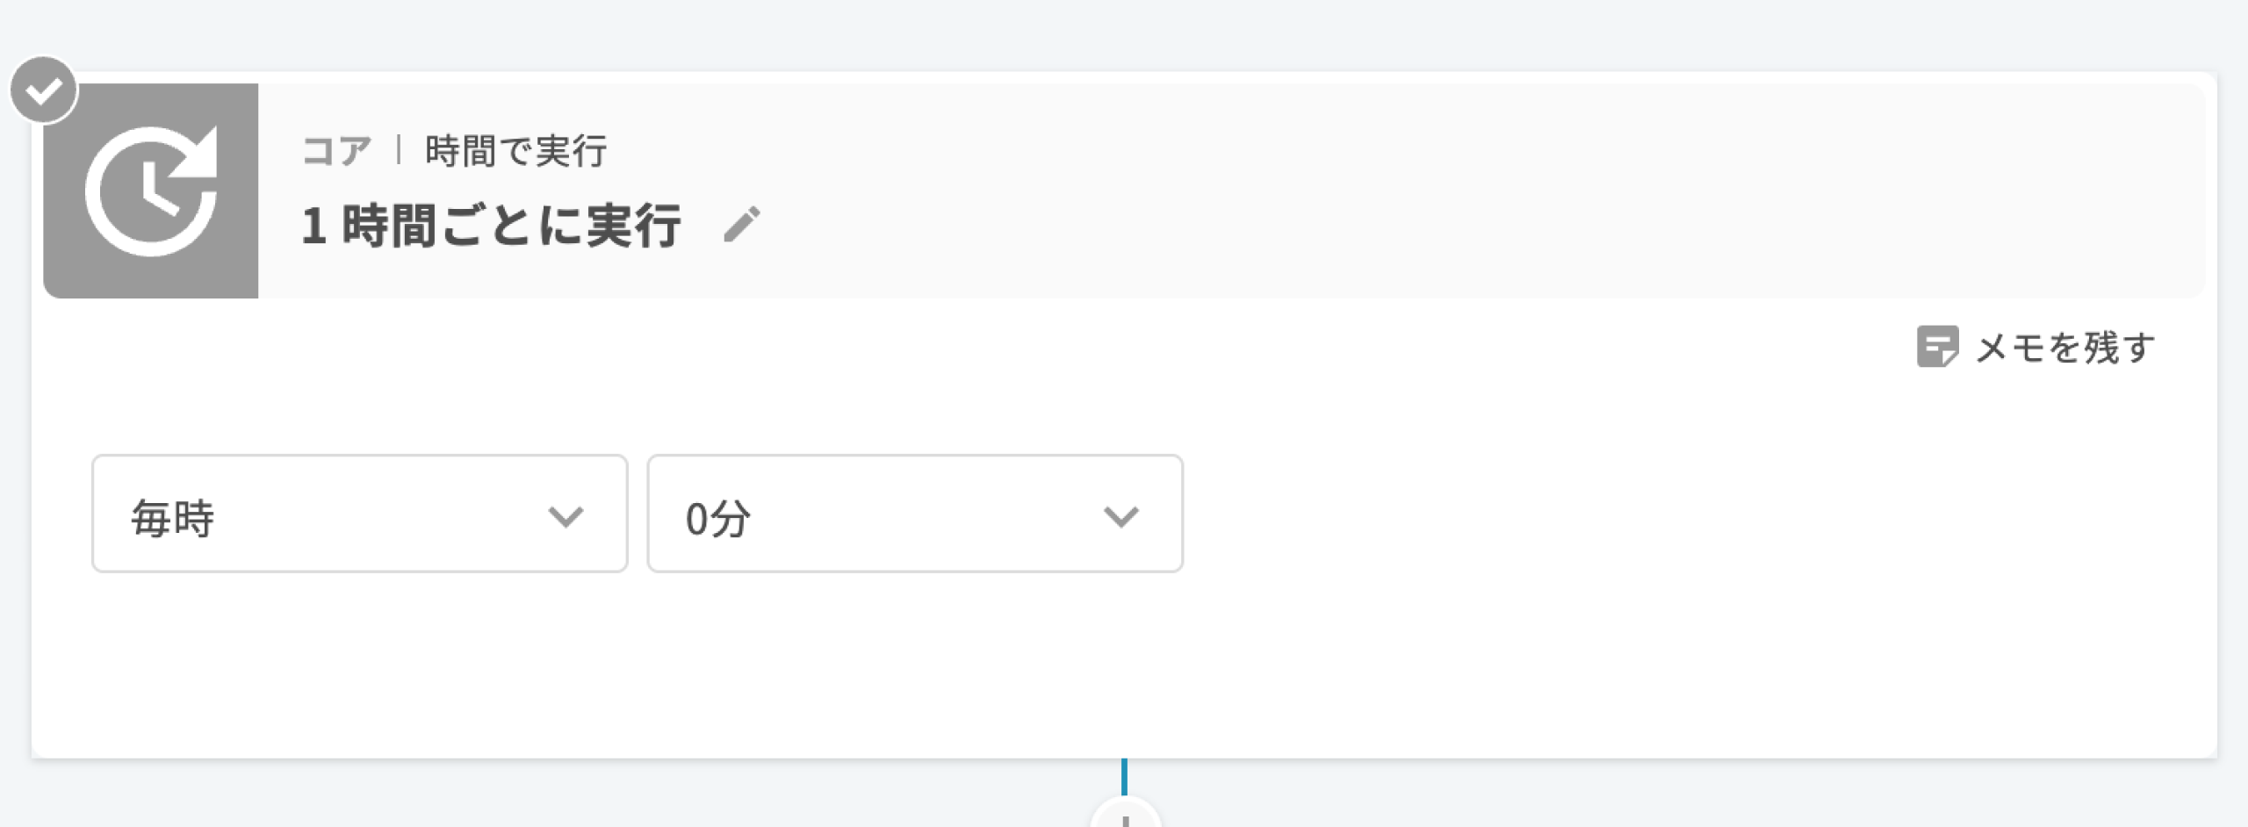The height and width of the screenshot is (827, 2248).
Task: Click the 毎時 text value
Action: 173,517
